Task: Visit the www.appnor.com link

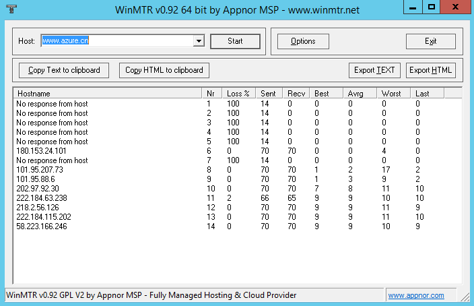Action: (415, 295)
